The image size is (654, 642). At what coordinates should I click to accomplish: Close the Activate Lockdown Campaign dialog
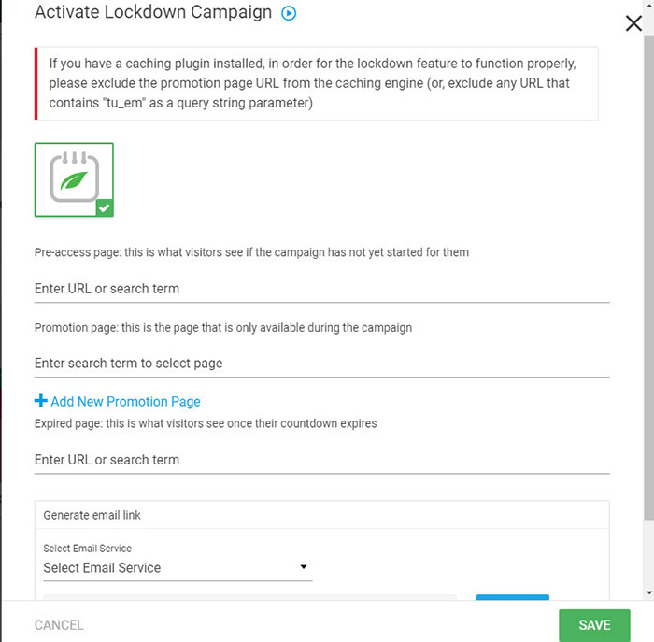pos(633,23)
